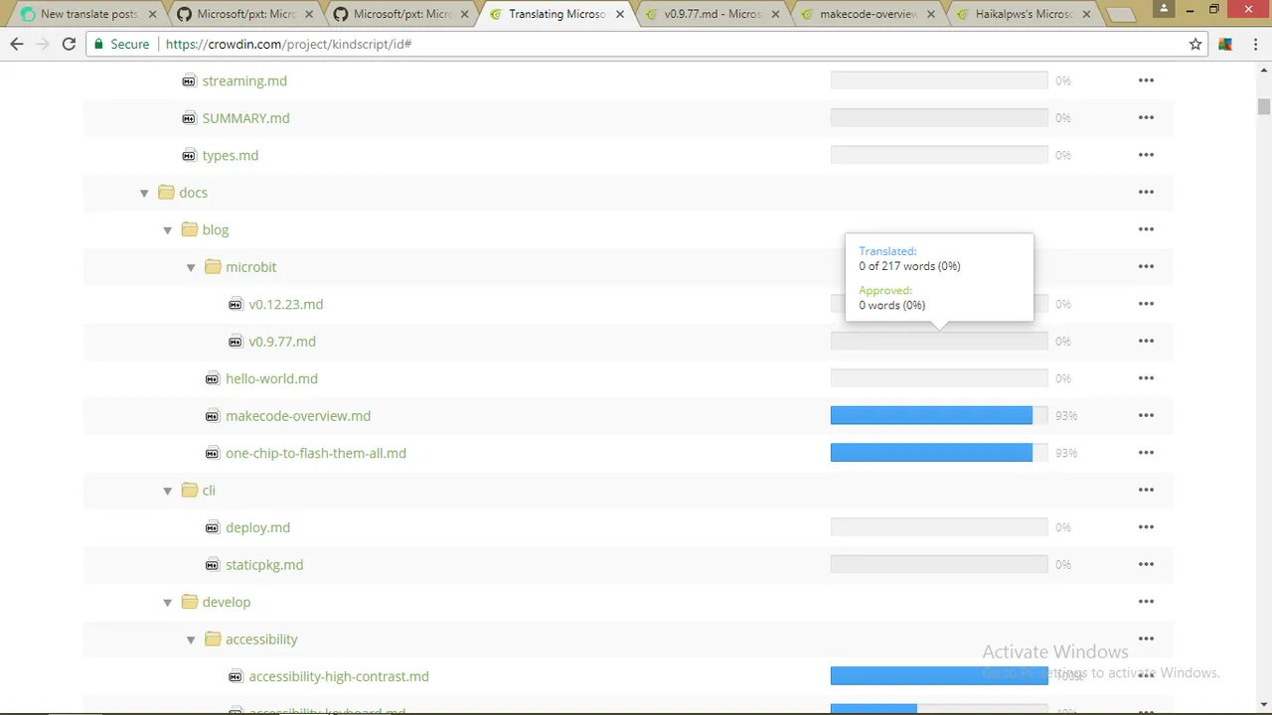Open options menu for streaming.md row
The width and height of the screenshot is (1272, 715).
[1146, 80]
